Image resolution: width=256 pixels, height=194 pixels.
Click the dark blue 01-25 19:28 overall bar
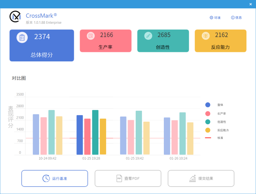[80, 135]
